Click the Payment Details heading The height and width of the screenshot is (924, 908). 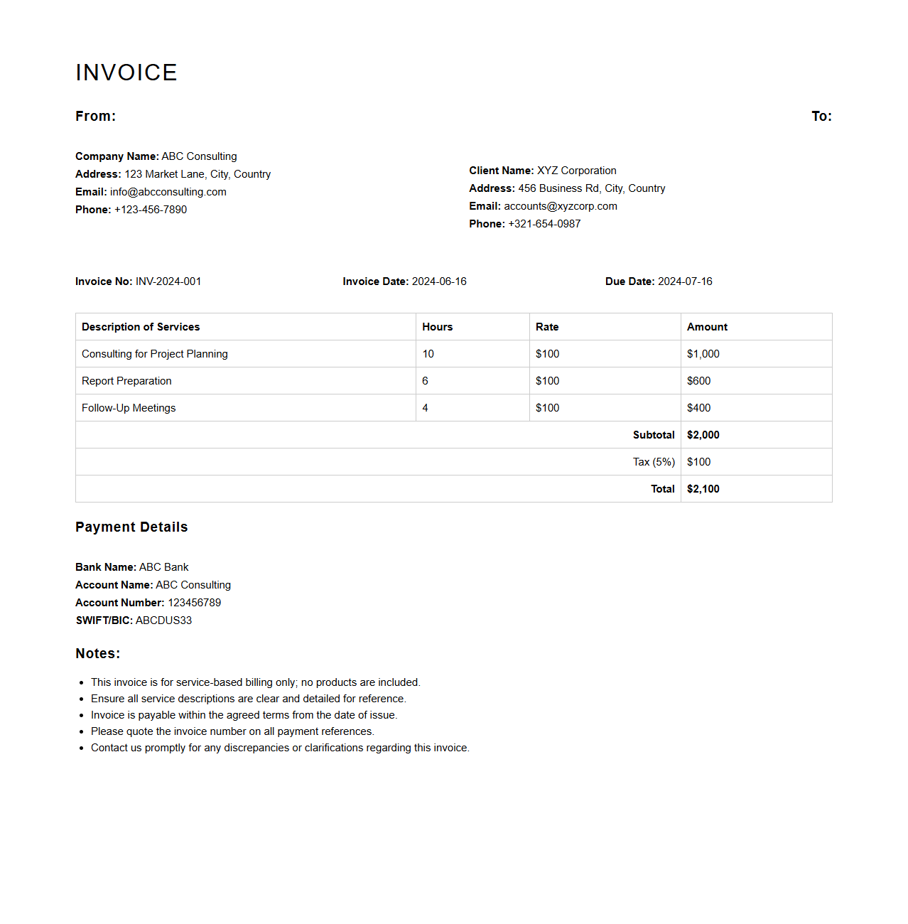pyautogui.click(x=131, y=527)
